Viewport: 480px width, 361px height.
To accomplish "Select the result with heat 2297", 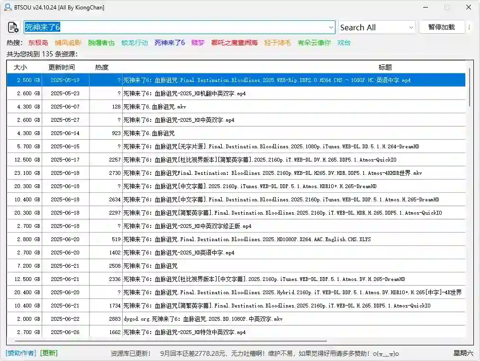I will click(236, 213).
